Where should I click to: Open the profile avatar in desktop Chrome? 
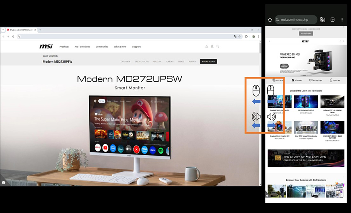point(253,37)
